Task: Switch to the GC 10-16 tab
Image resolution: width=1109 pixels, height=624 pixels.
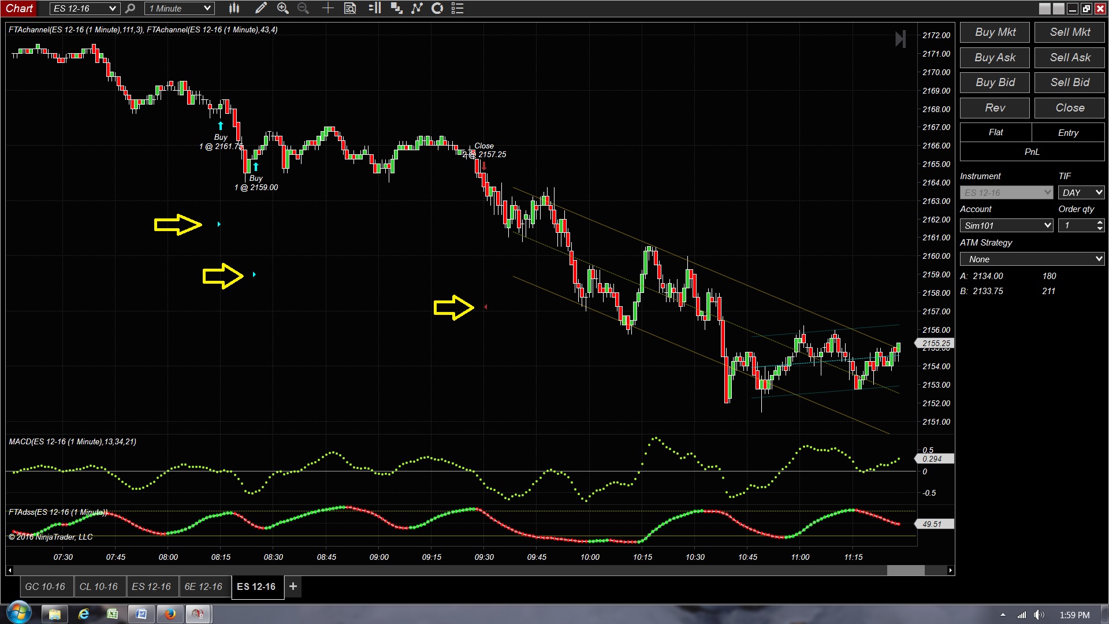Action: tap(45, 586)
